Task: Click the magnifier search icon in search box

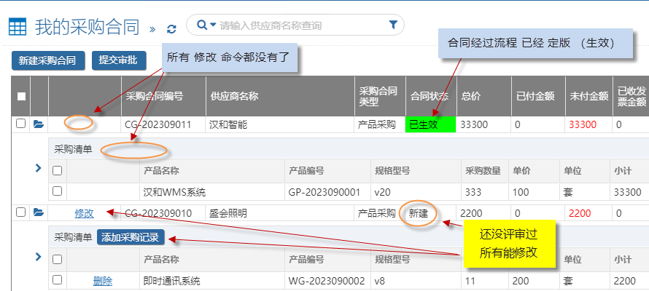Action: click(x=201, y=25)
